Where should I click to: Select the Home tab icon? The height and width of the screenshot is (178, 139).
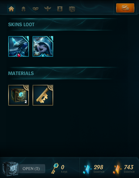coord(11,9)
